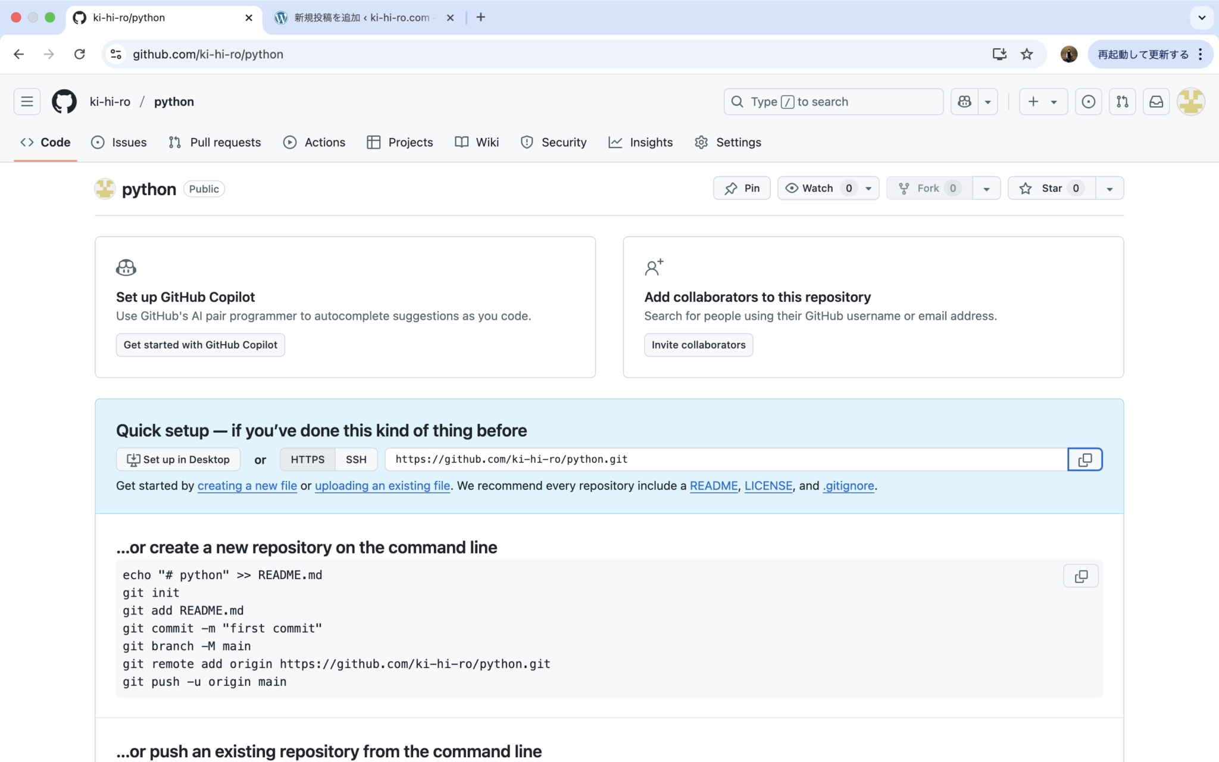Click your avatar in the browser toolbar
The height and width of the screenshot is (762, 1219).
(x=1068, y=54)
